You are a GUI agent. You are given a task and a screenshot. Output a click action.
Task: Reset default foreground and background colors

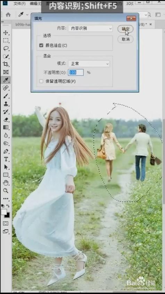coord(3,206)
